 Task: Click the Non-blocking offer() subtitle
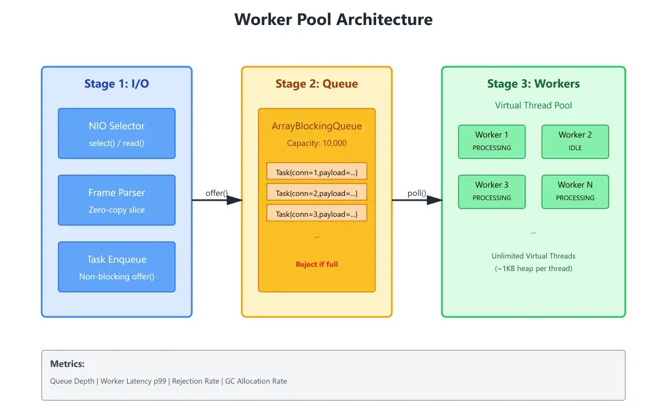[x=117, y=276]
